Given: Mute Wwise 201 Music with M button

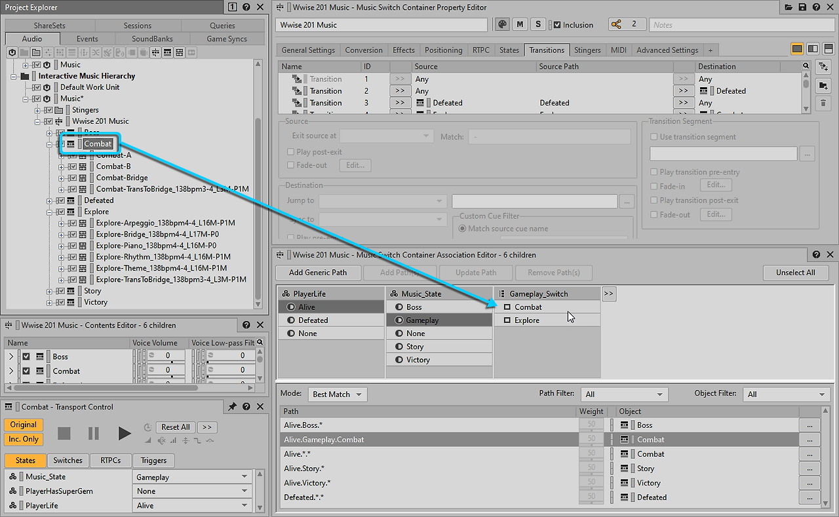Looking at the screenshot, I should pyautogui.click(x=520, y=24).
